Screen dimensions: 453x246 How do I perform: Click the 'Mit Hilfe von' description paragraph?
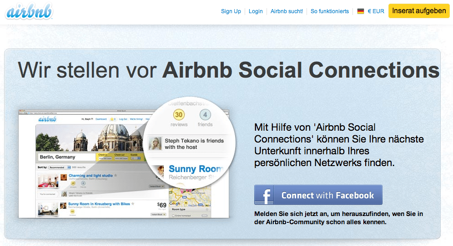click(339, 145)
